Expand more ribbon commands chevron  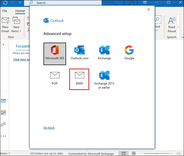(178, 27)
